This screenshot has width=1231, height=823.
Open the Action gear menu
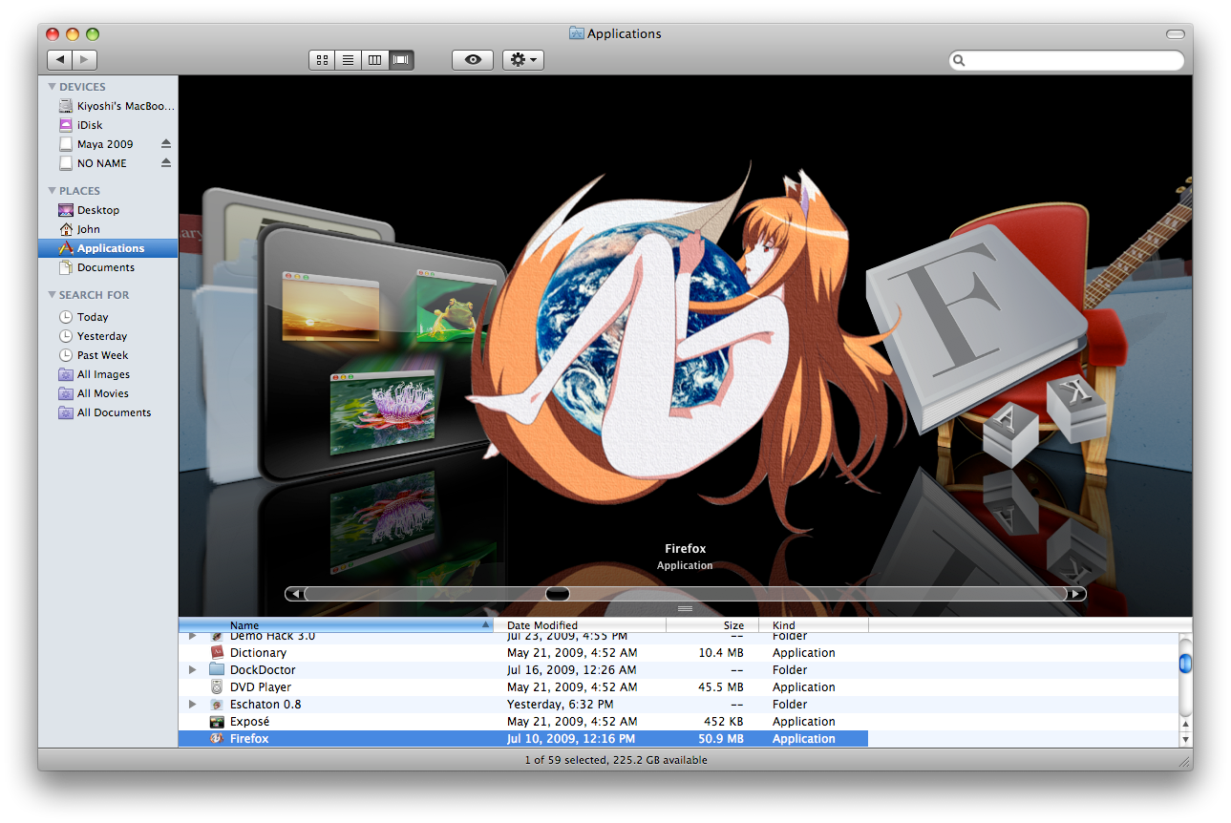pyautogui.click(x=523, y=60)
